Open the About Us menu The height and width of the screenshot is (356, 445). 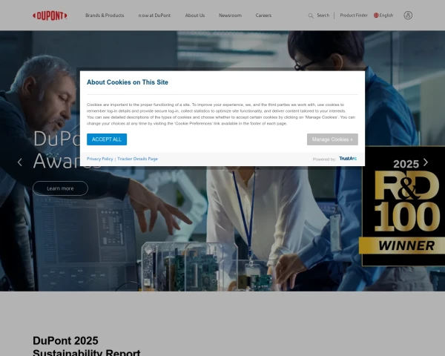[x=195, y=15]
